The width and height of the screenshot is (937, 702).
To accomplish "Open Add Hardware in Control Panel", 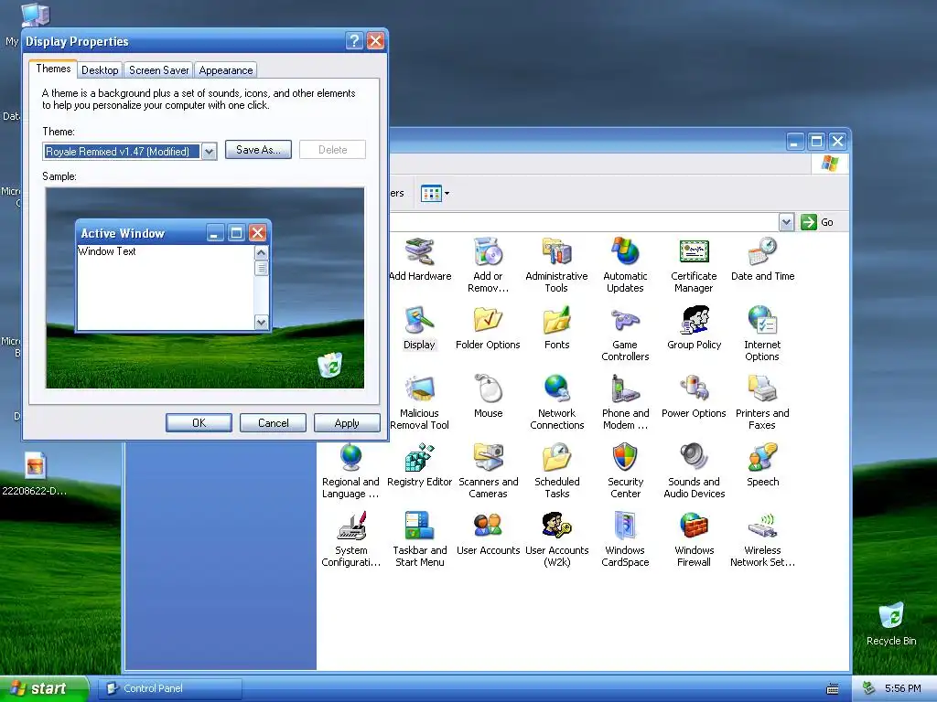I will click(420, 259).
